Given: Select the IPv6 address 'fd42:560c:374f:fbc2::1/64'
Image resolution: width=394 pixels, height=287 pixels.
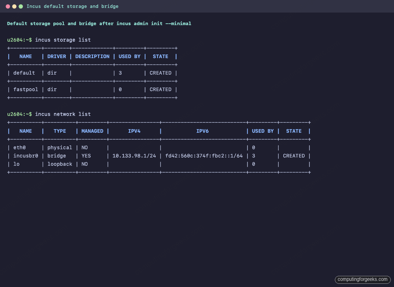Looking at the screenshot, I should tap(204, 156).
